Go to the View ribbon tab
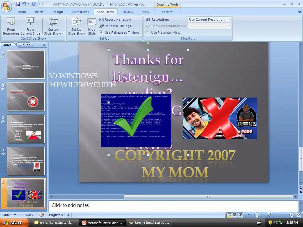 click(145, 12)
